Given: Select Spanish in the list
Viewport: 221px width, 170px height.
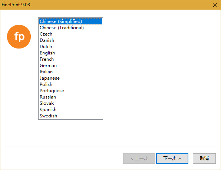Looking at the screenshot, I should pyautogui.click(x=70, y=110).
